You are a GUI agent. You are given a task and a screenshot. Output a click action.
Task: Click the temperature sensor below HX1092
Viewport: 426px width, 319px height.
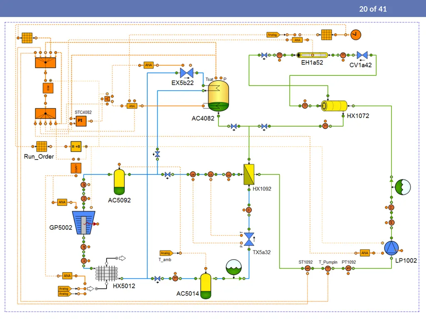pyautogui.click(x=249, y=210)
